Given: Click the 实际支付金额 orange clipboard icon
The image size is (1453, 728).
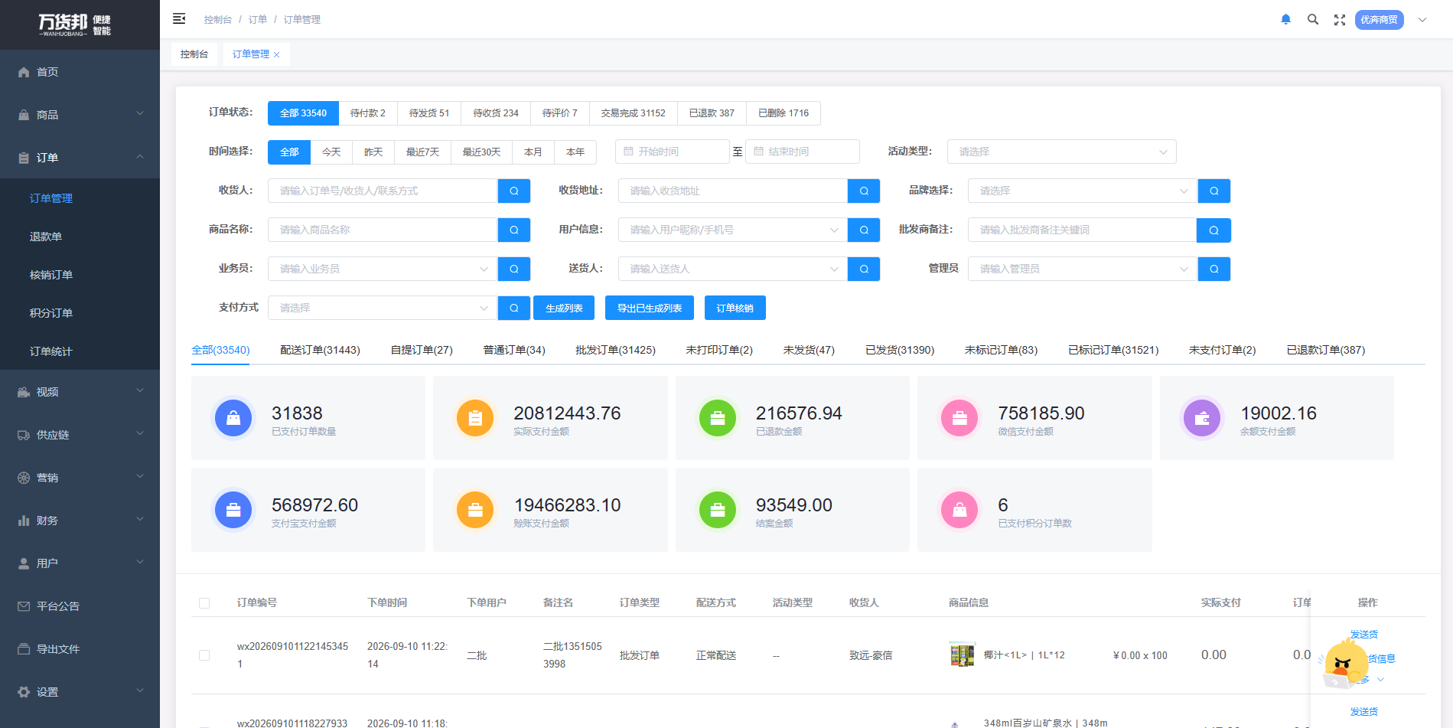Looking at the screenshot, I should point(475,418).
